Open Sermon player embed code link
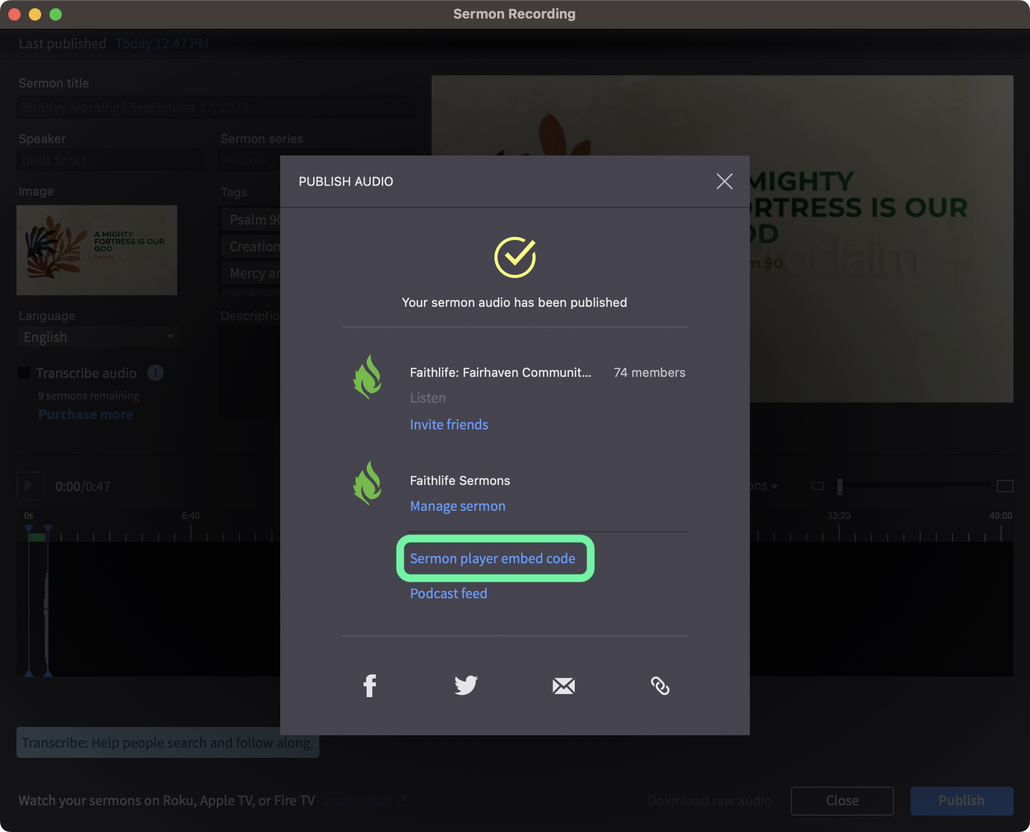Screen dimensions: 1030x832 [492, 559]
